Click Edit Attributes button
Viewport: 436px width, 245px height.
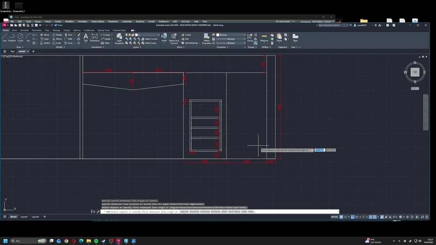[190, 43]
